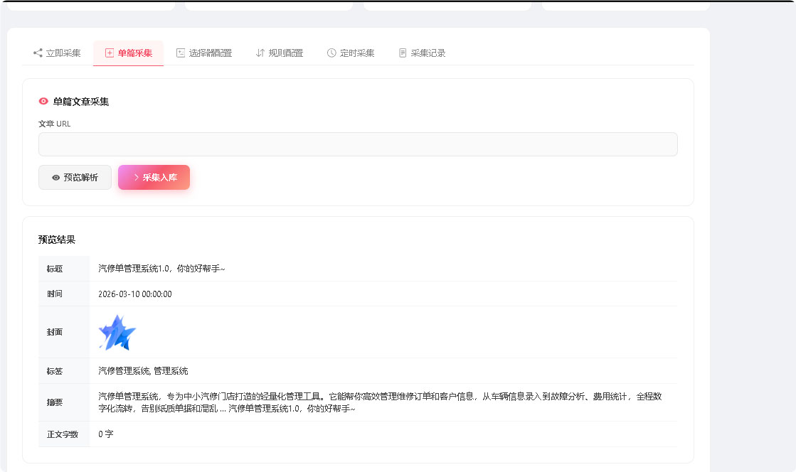796x472 pixels.
Task: Select the title text 汽修单管理系统1.0
Action: (134, 269)
